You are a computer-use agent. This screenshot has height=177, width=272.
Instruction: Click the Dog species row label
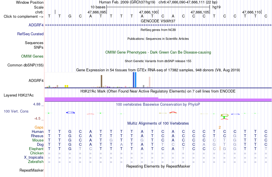[x=40, y=145]
